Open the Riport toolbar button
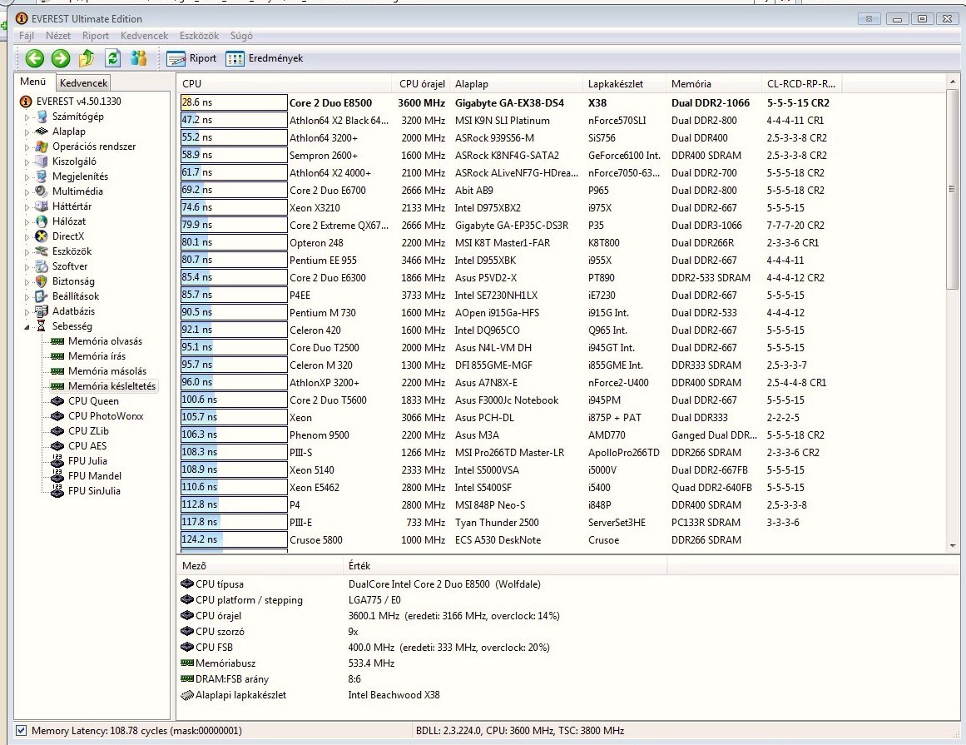Image resolution: width=966 pixels, height=745 pixels. coord(191,58)
